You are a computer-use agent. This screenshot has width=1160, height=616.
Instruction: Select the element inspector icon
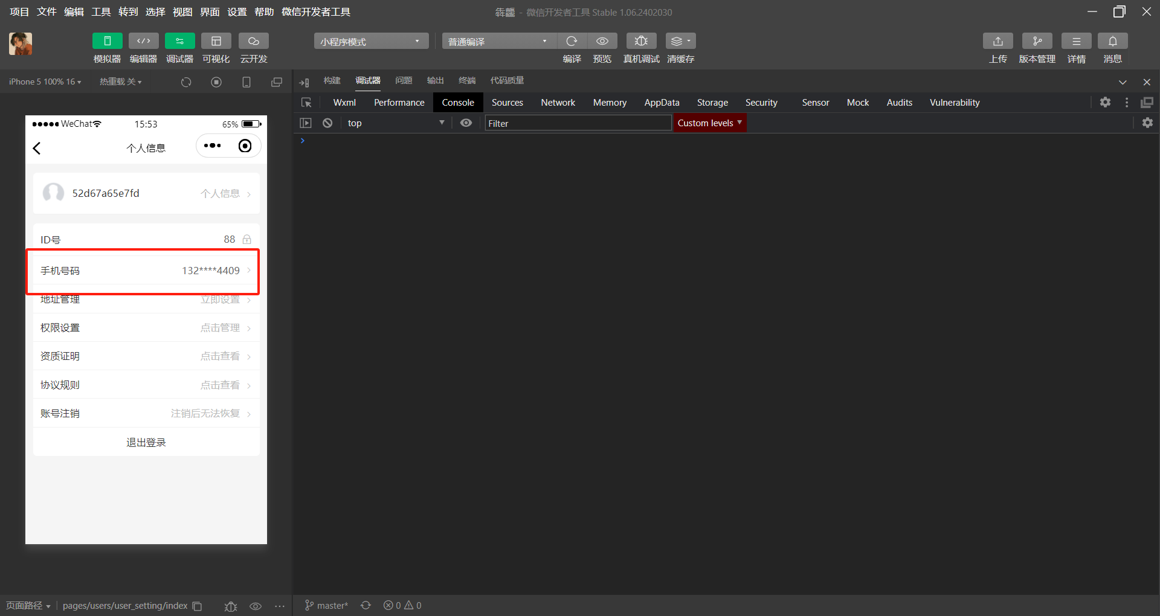click(x=306, y=103)
